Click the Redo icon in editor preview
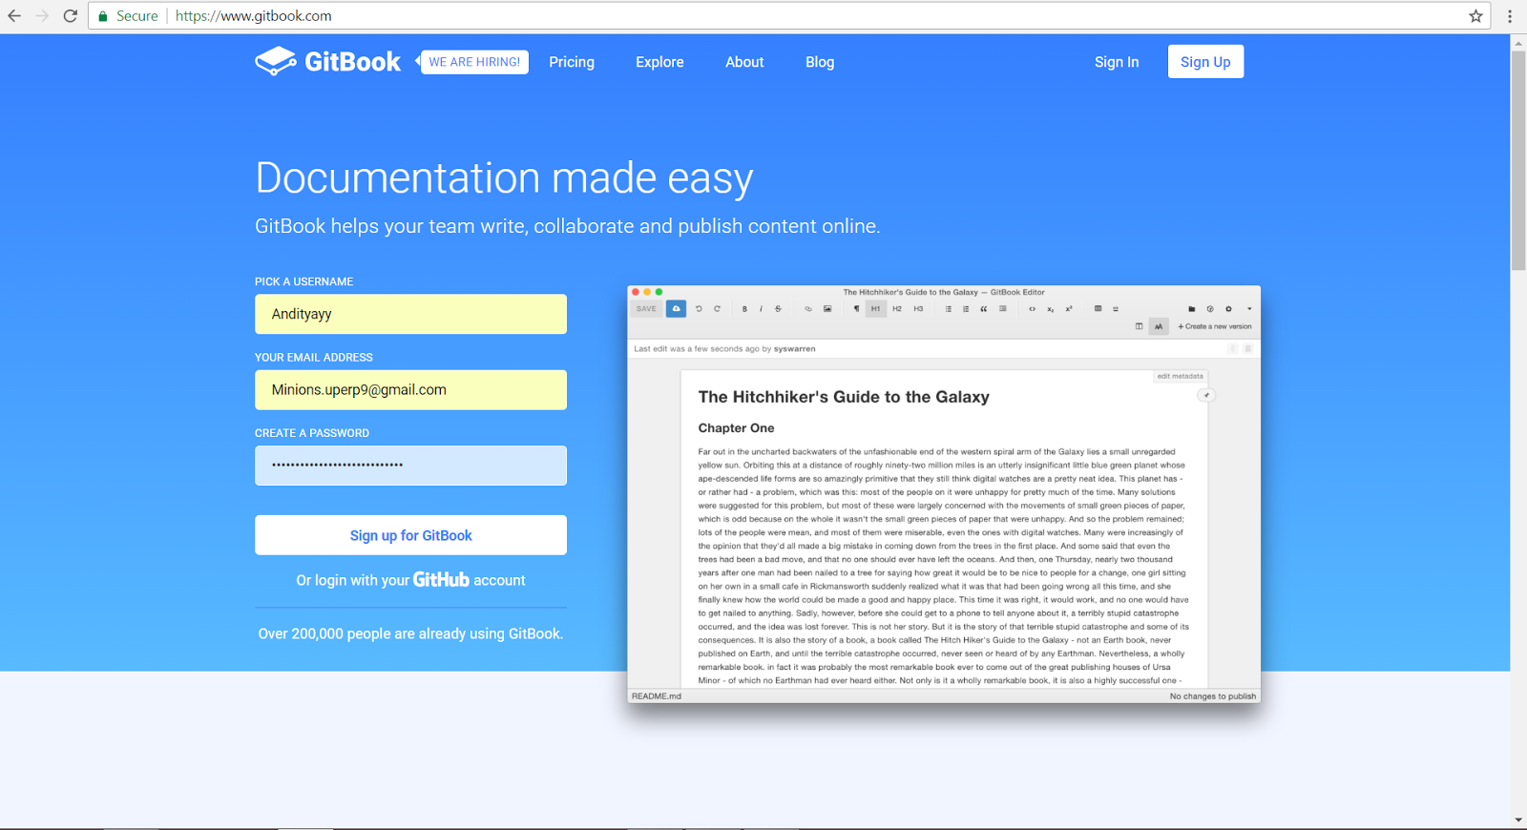1527x830 pixels. pos(717,309)
